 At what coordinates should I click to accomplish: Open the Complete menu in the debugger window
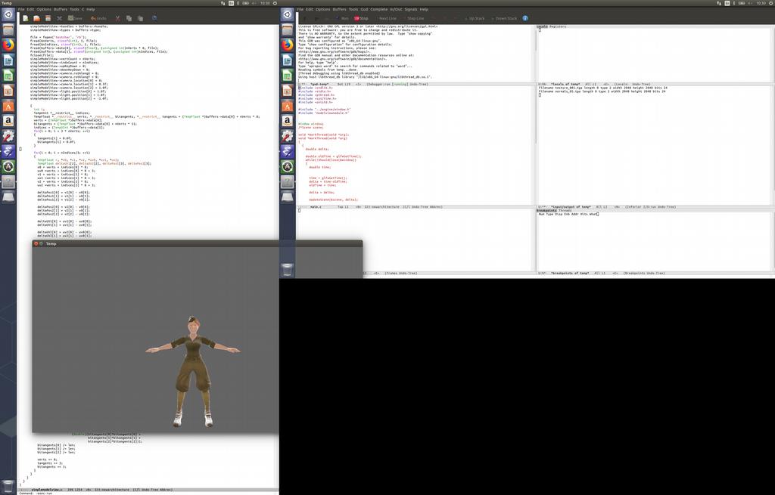(x=379, y=9)
